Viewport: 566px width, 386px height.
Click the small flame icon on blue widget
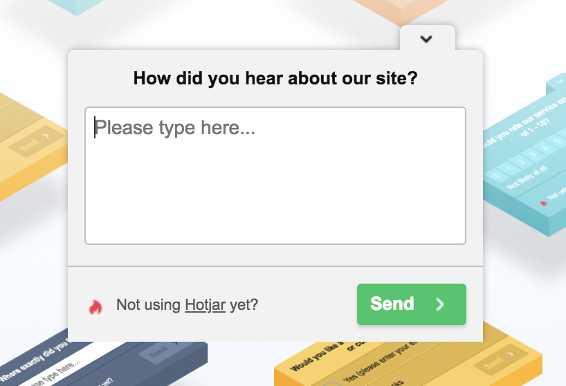pos(544,204)
